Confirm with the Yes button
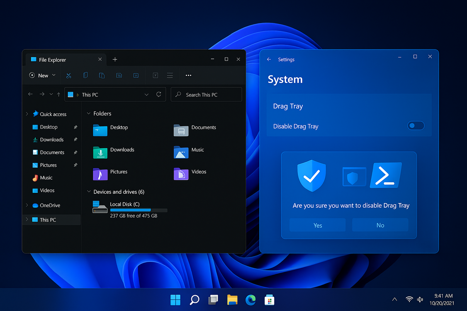 pyautogui.click(x=317, y=225)
